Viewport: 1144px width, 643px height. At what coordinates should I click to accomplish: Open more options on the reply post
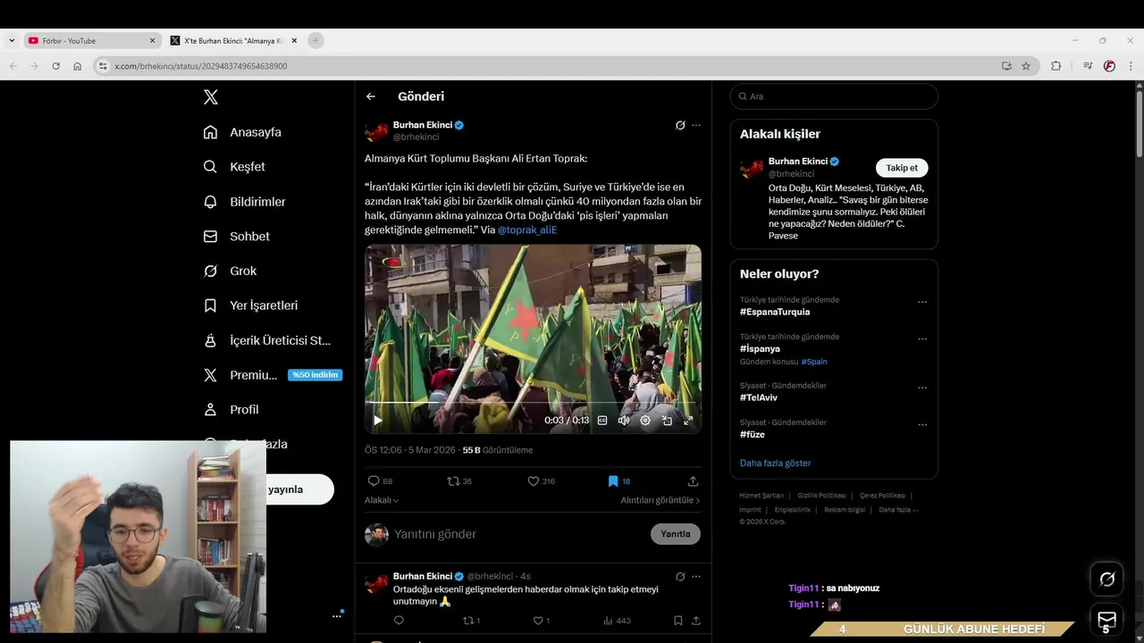click(696, 577)
